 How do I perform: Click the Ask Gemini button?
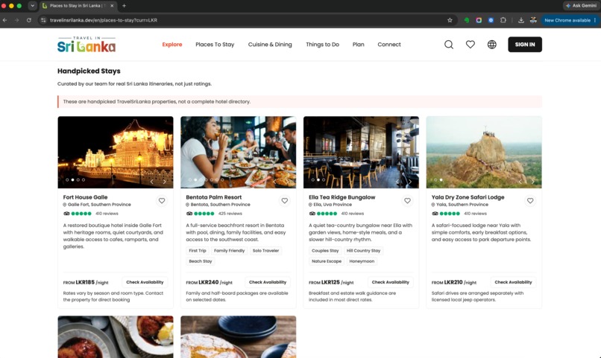581,6
